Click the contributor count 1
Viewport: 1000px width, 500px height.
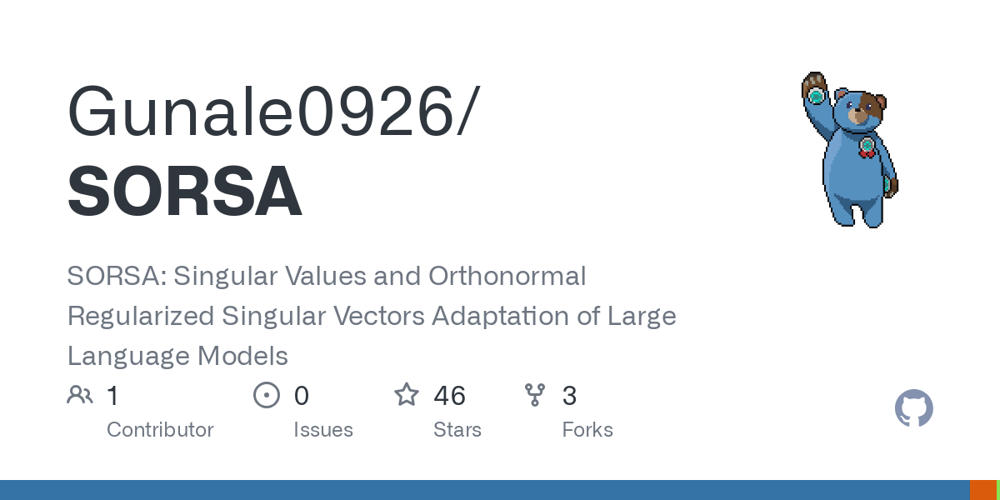click(x=112, y=395)
